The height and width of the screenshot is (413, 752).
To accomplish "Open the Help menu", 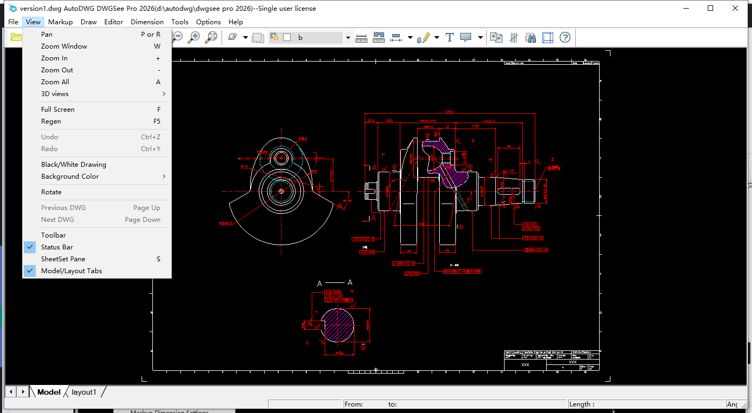I will point(236,22).
